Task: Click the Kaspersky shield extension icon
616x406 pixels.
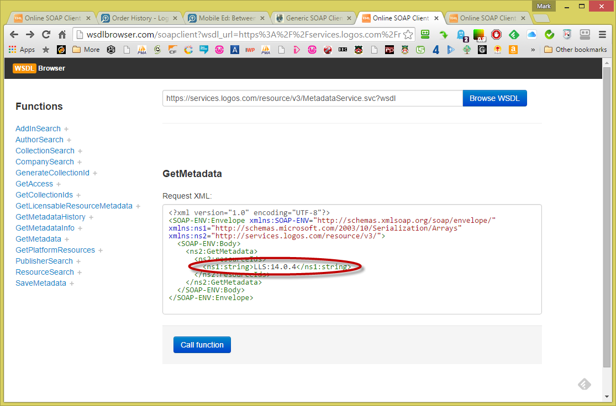Action: 567,35
